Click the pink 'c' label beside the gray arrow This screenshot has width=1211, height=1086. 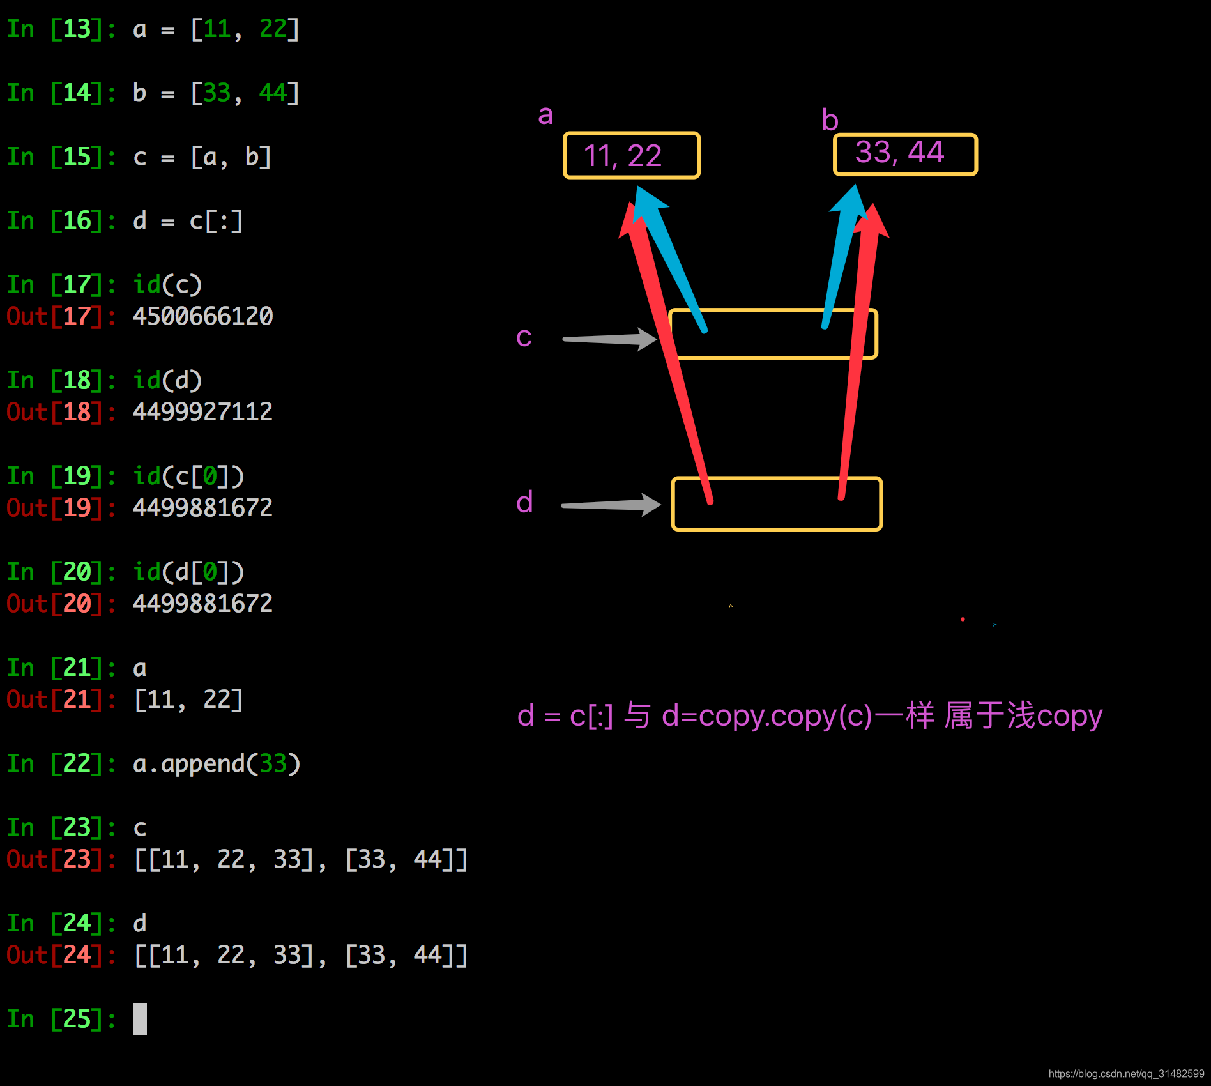pyautogui.click(x=524, y=337)
